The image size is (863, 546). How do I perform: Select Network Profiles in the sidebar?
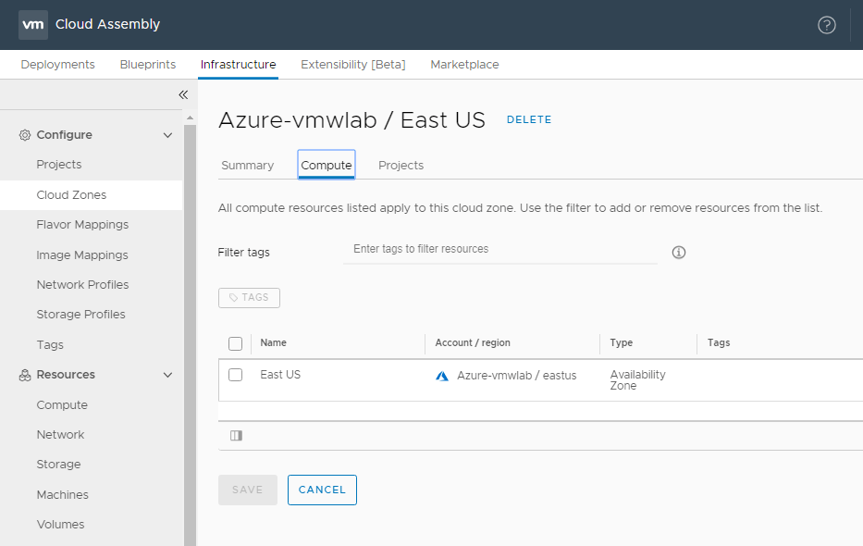point(82,285)
